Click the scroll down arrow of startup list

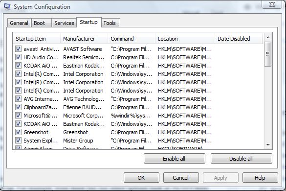click(268, 145)
